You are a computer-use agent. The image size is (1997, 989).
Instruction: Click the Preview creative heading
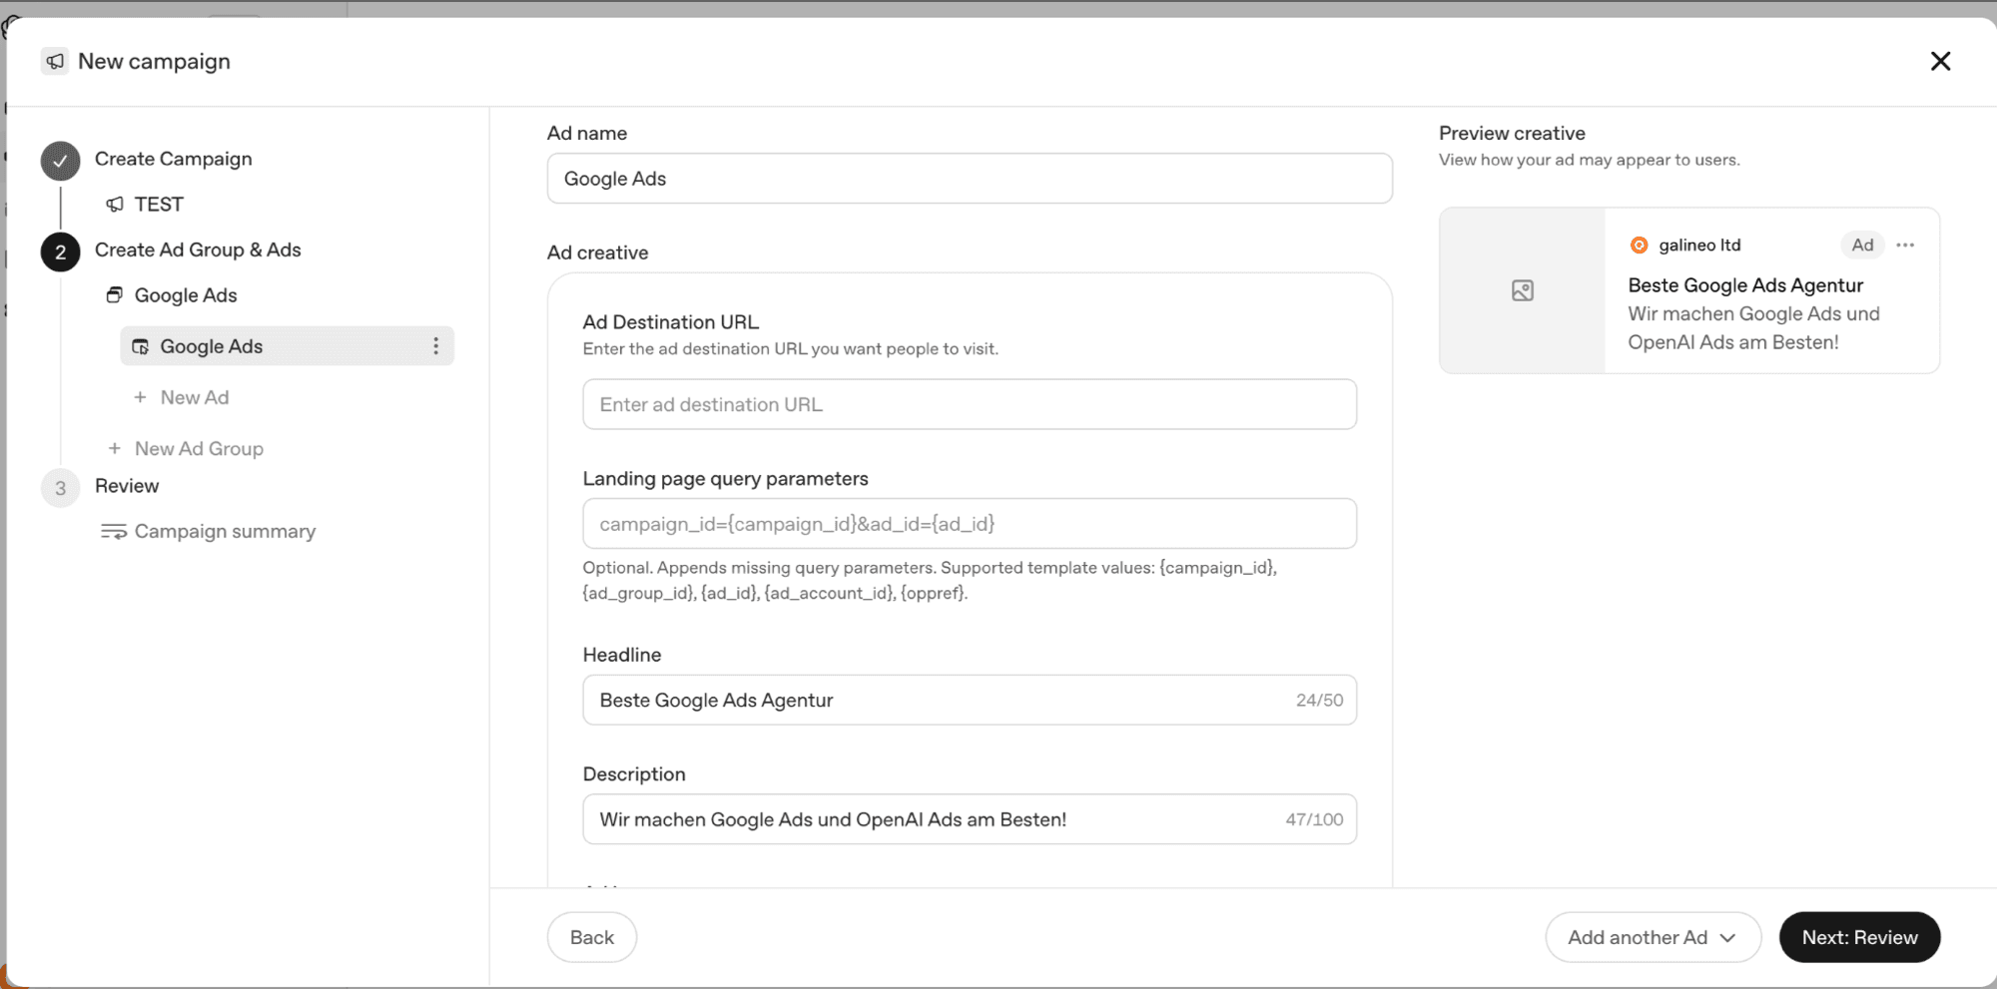click(x=1512, y=133)
